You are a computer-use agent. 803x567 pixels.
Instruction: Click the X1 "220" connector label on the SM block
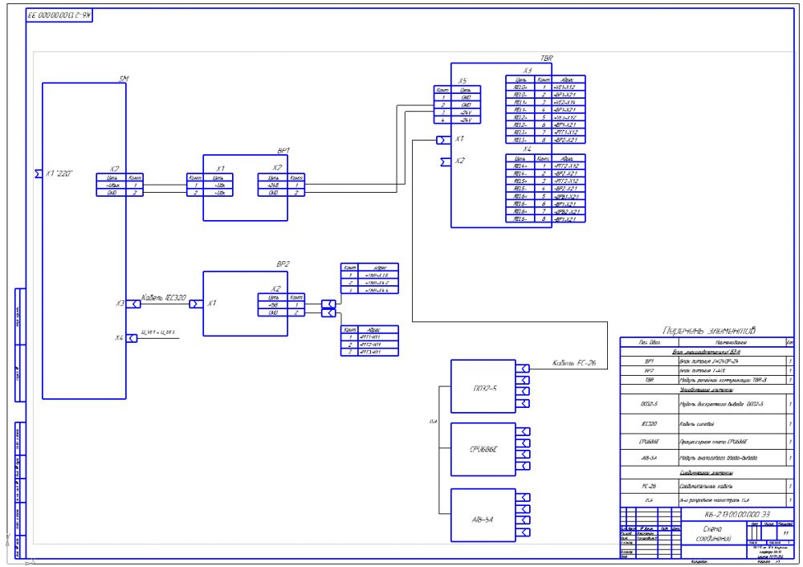(x=59, y=173)
